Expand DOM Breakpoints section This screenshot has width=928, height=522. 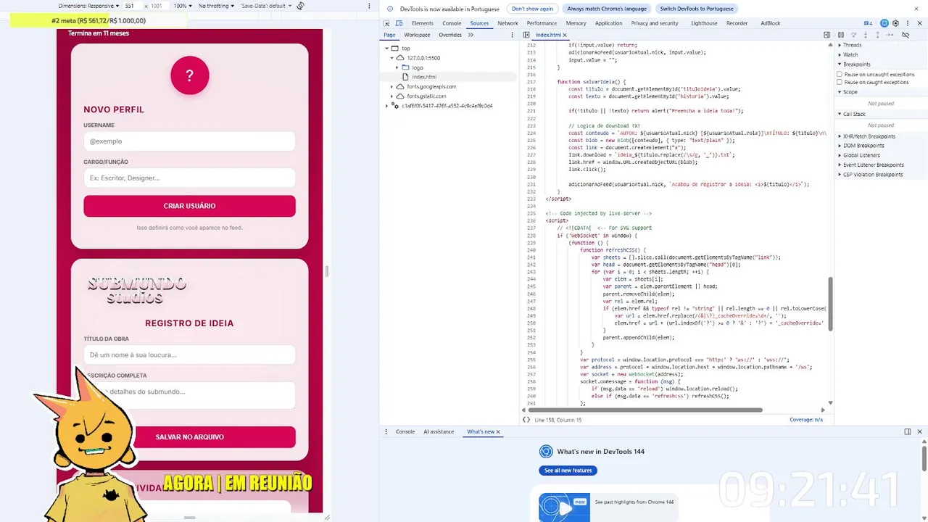click(863, 146)
